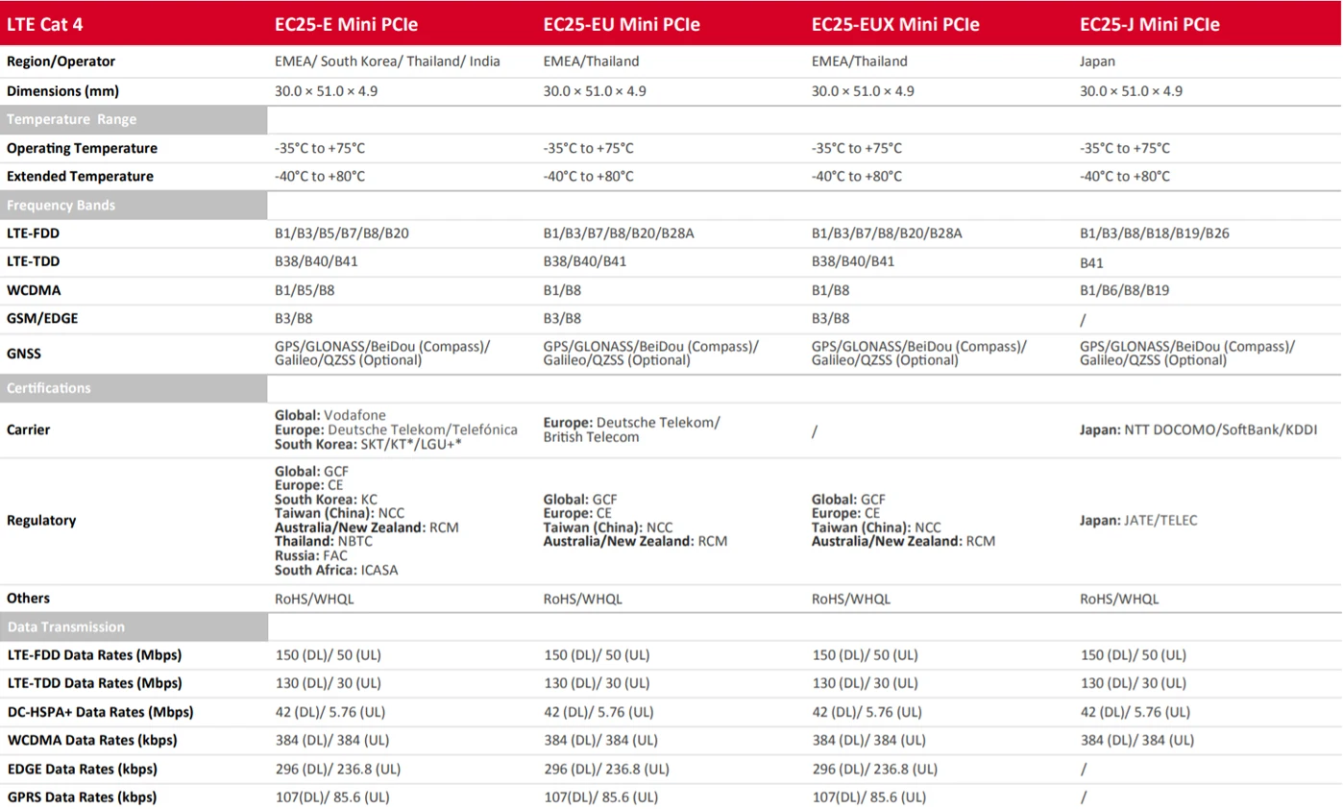
Task: Select the Certifications section header
Action: (49, 388)
